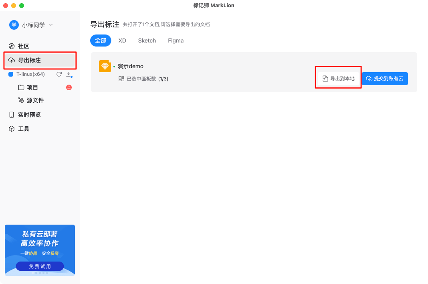Select 导出标注 in the sidebar
The image size is (428, 284).
pos(40,60)
